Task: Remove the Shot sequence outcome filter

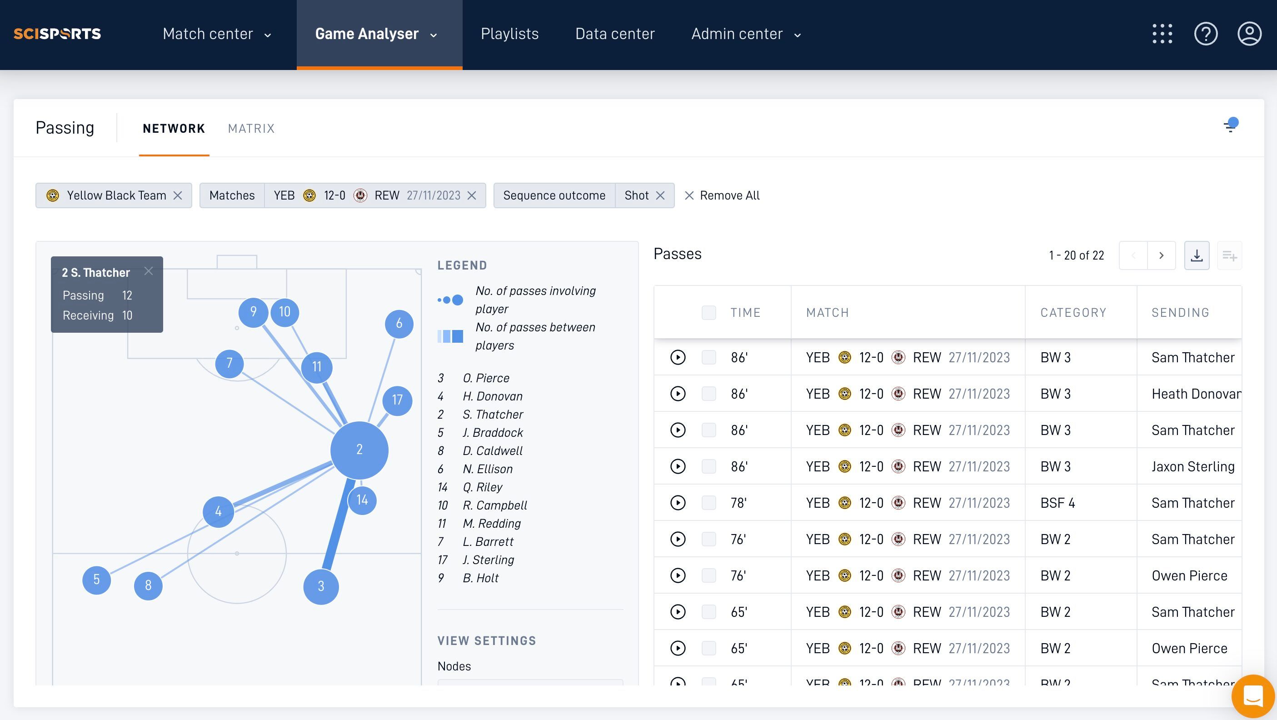Action: coord(660,195)
